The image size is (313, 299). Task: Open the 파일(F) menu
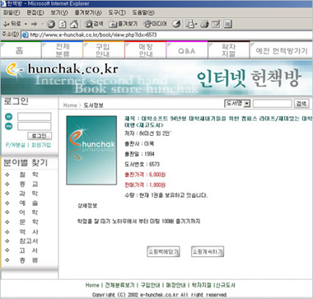[12, 12]
